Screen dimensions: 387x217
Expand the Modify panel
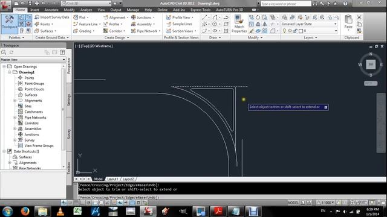coord(255,37)
